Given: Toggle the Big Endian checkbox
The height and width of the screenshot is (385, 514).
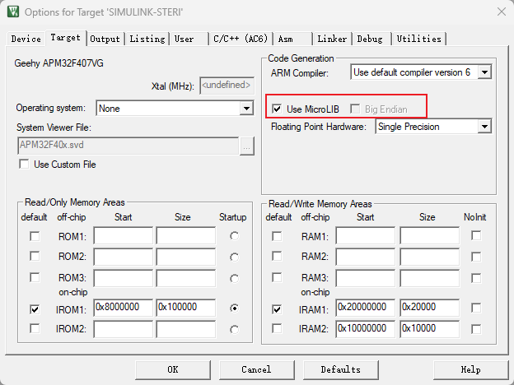Looking at the screenshot, I should click(355, 109).
